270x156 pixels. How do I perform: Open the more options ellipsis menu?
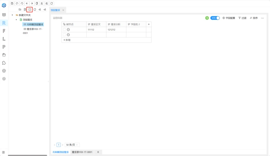coord(262,18)
